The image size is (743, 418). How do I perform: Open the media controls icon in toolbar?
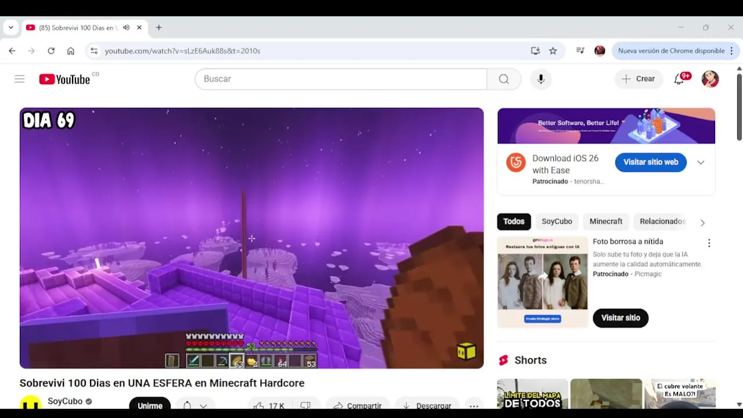580,51
